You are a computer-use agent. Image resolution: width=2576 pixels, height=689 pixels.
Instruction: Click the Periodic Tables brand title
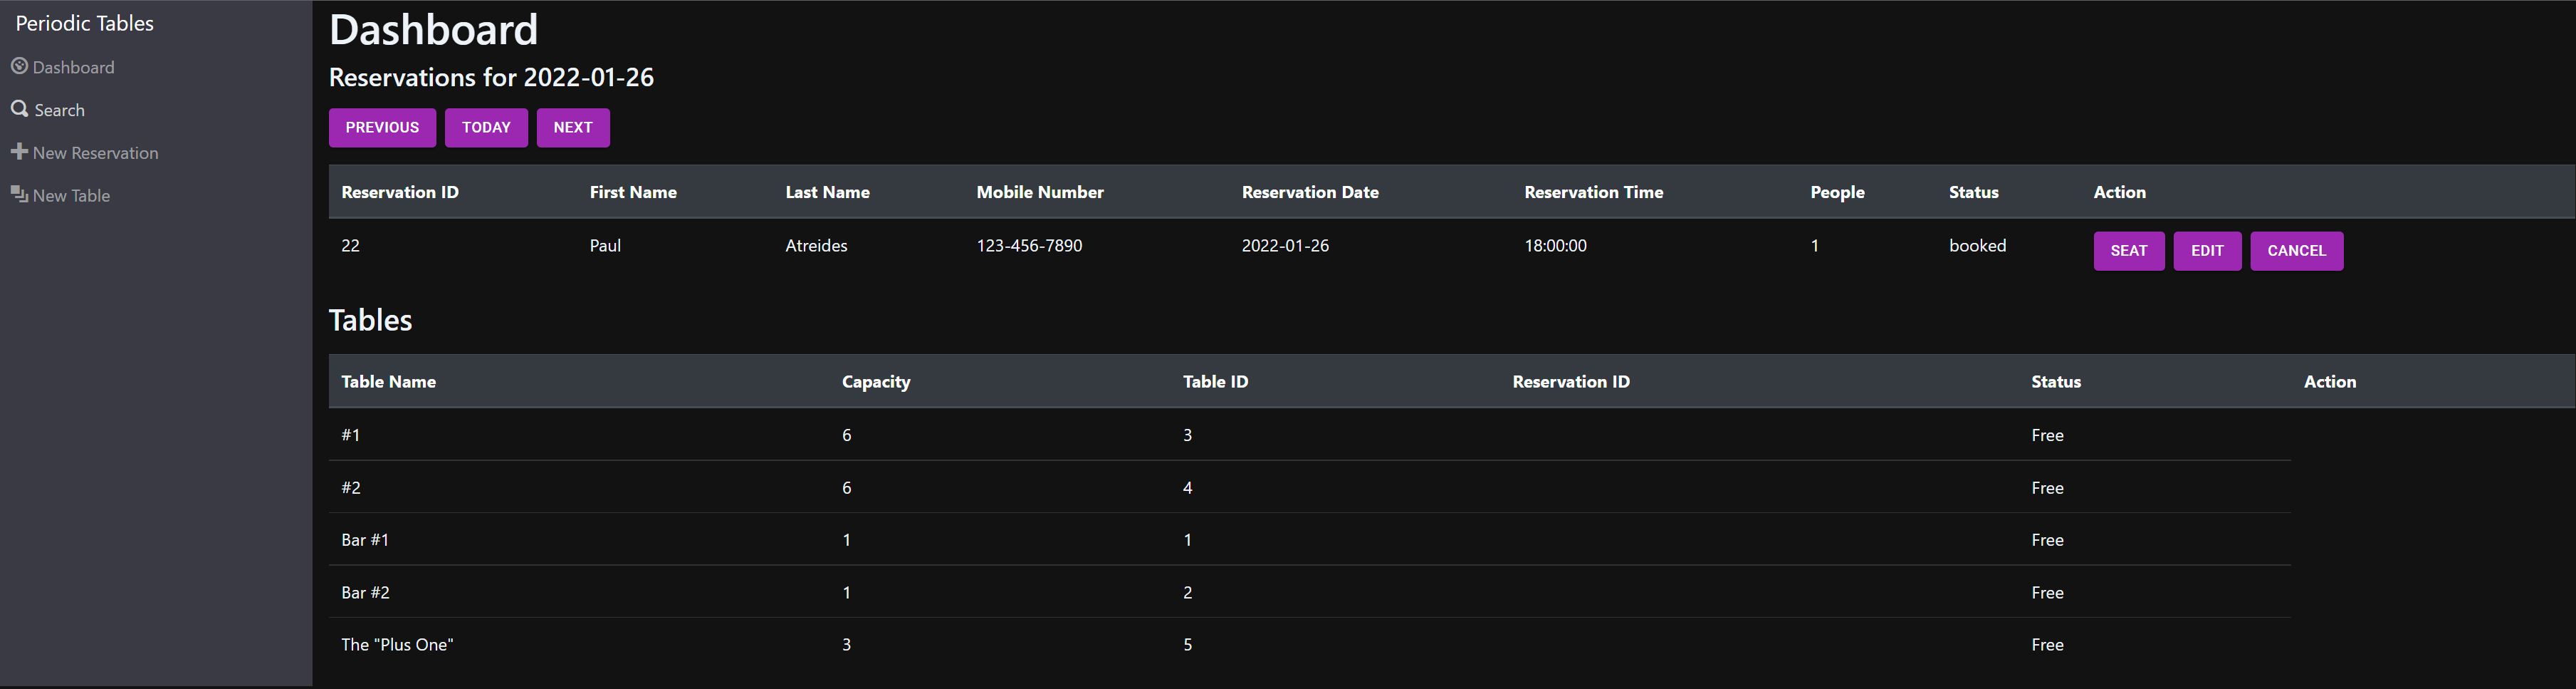(85, 23)
